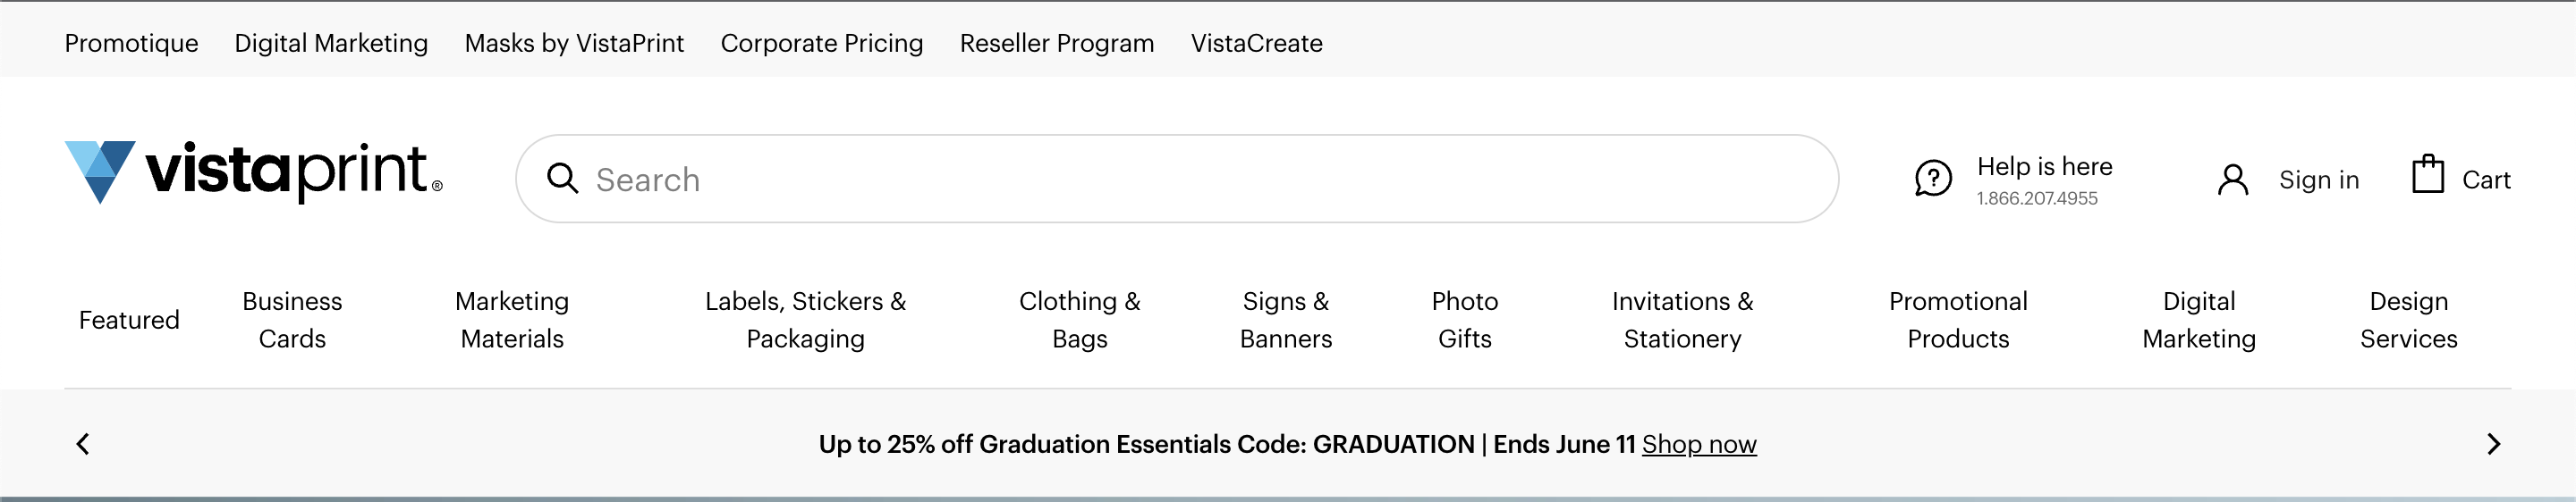Viewport: 2576px width, 502px height.
Task: Select the Design Services menu item
Action: click(x=2409, y=320)
